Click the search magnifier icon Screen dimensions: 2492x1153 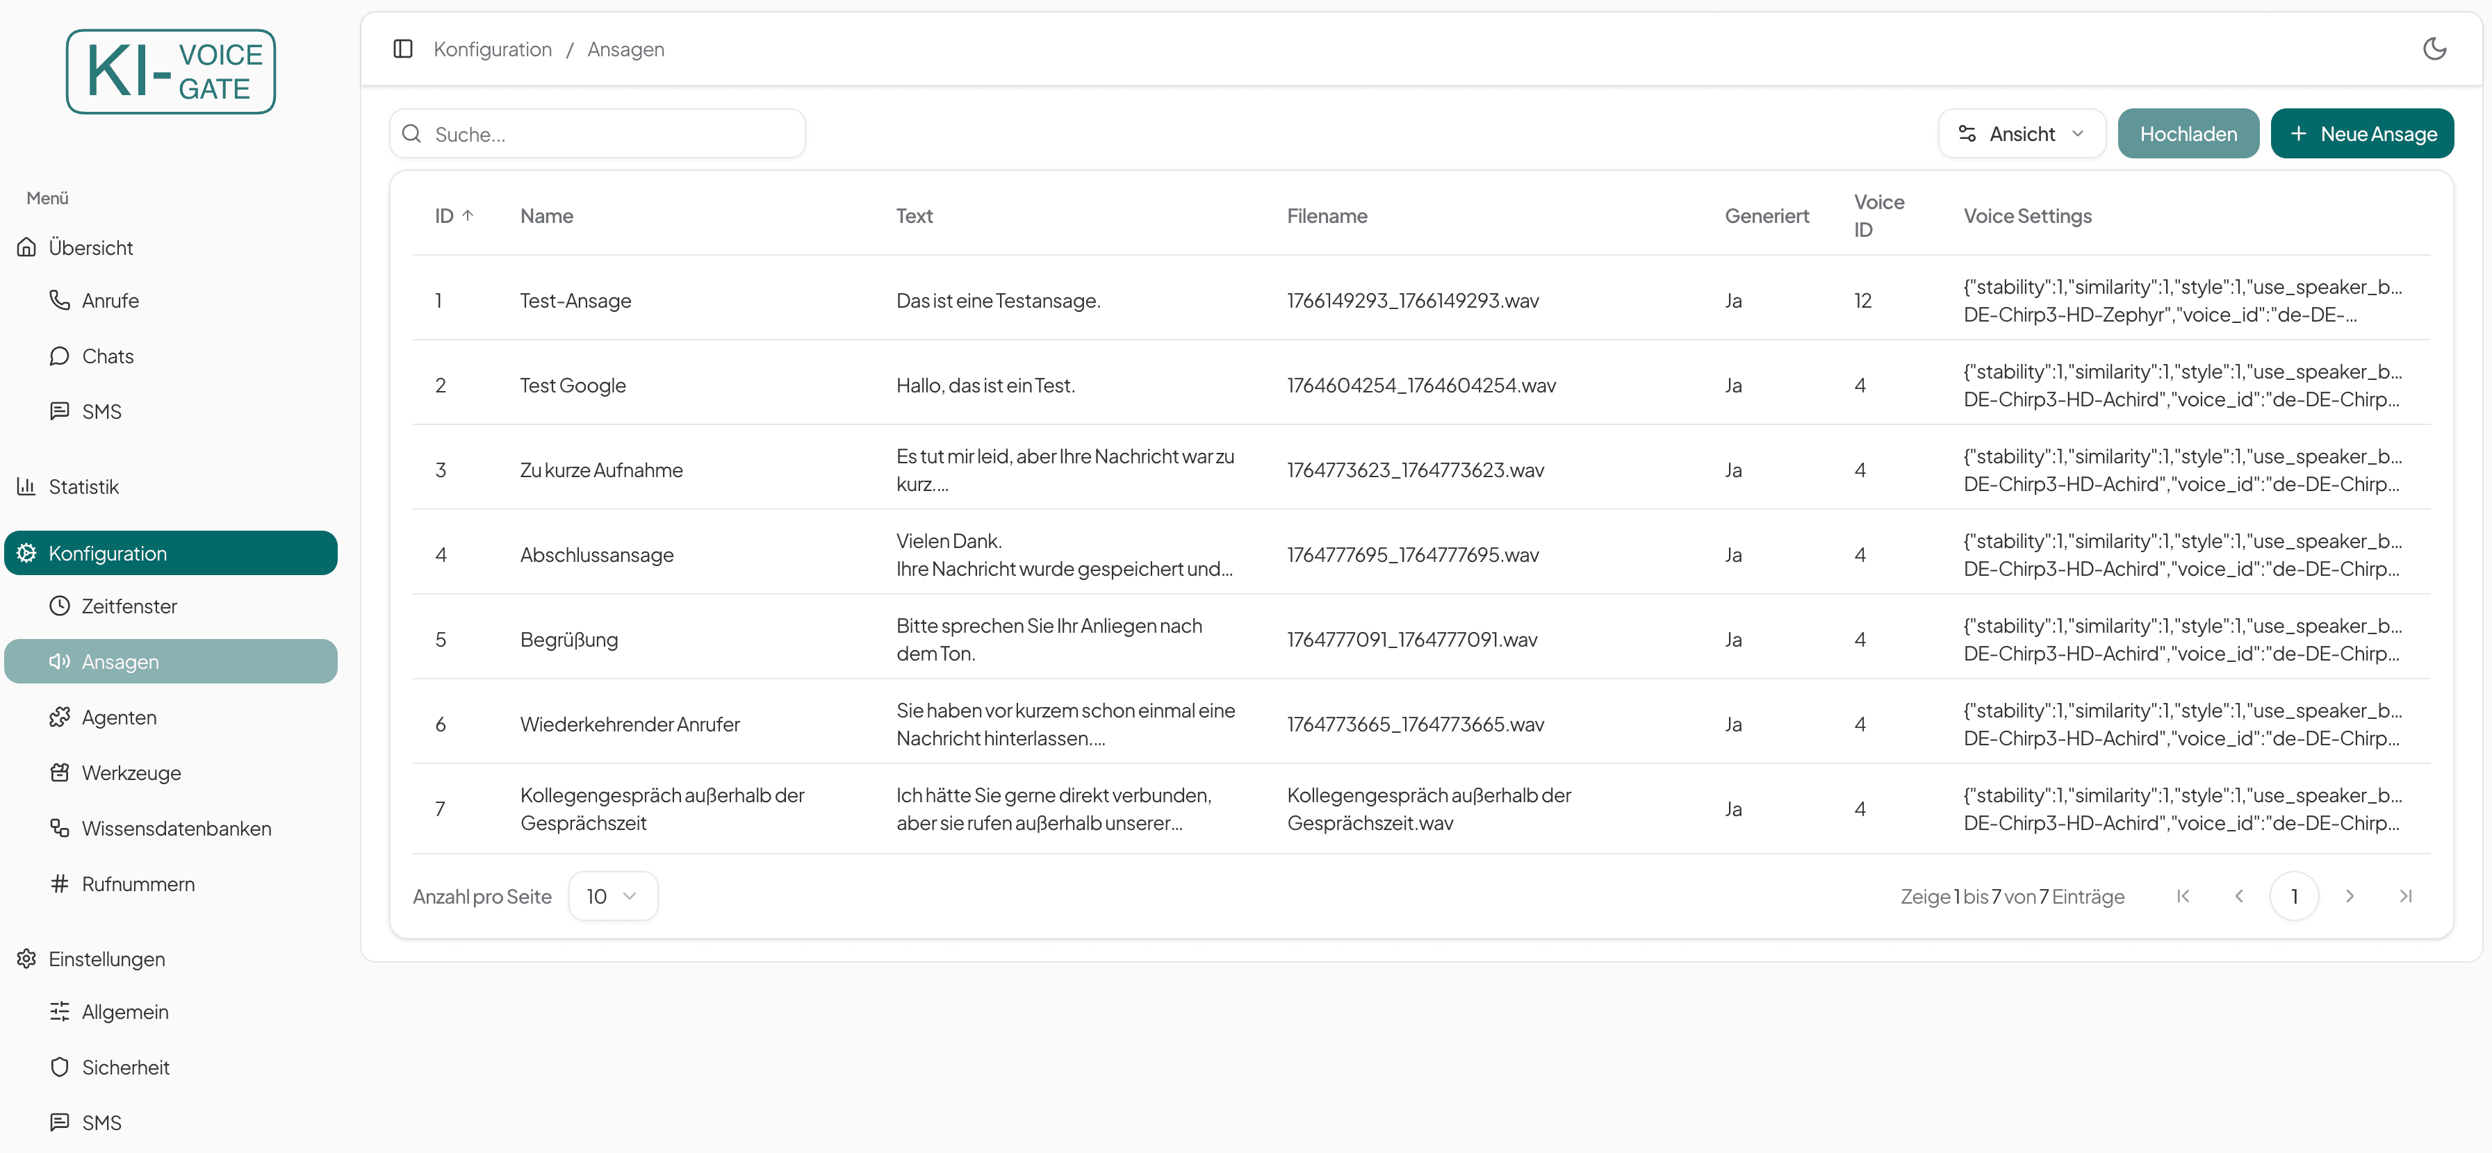(x=412, y=133)
